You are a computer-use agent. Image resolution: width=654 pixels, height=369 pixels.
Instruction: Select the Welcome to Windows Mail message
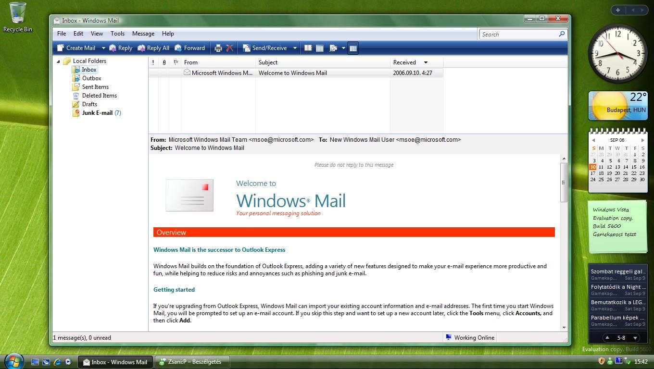tap(296, 73)
